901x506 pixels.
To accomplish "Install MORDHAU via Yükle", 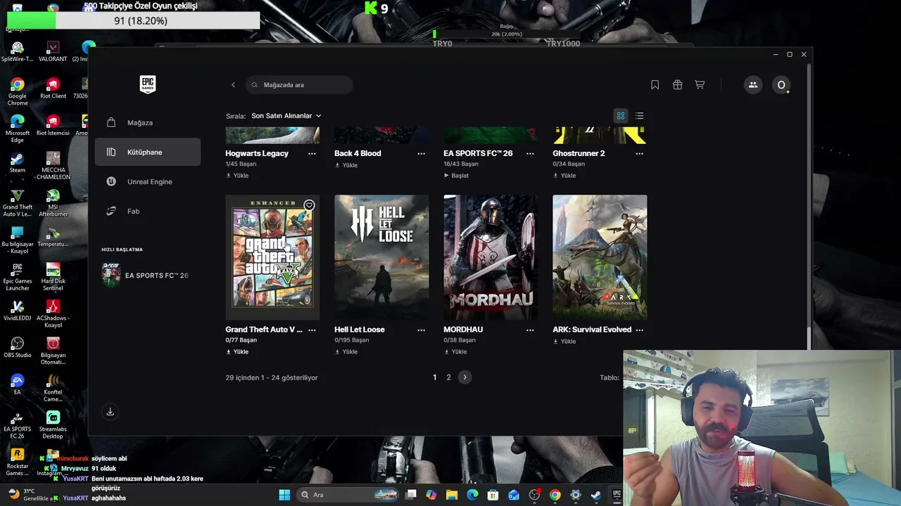I will click(x=455, y=352).
